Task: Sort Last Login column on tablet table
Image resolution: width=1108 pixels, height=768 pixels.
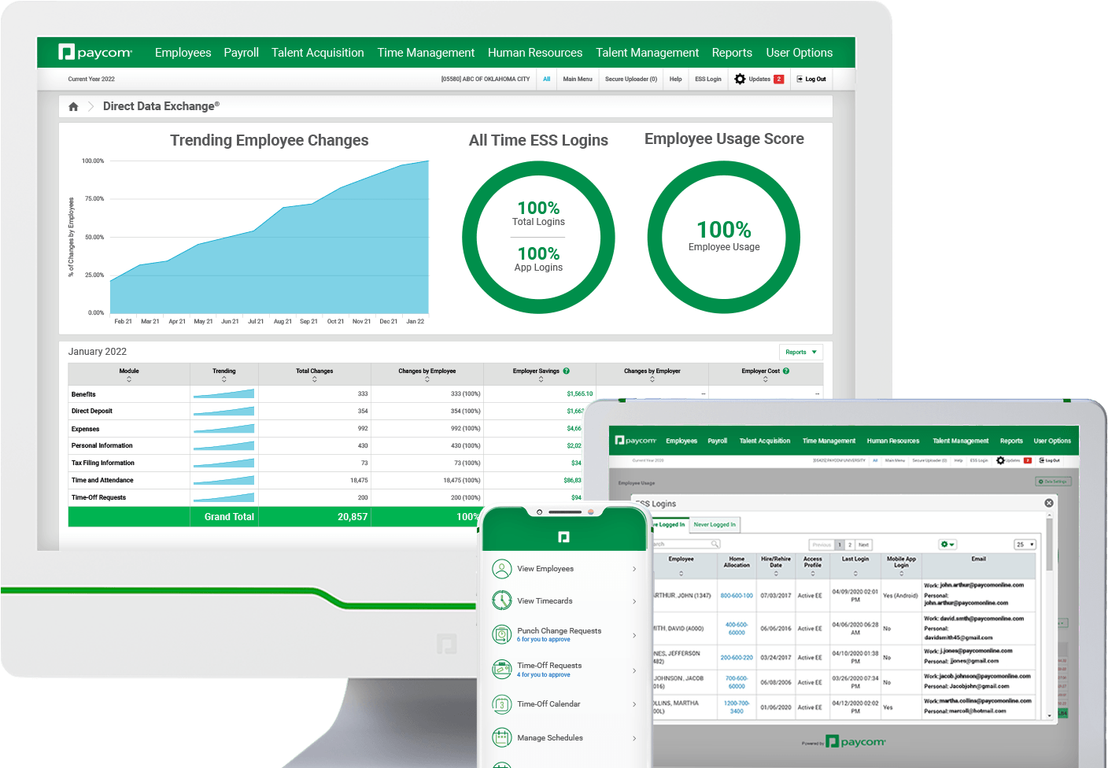Action: click(x=855, y=574)
